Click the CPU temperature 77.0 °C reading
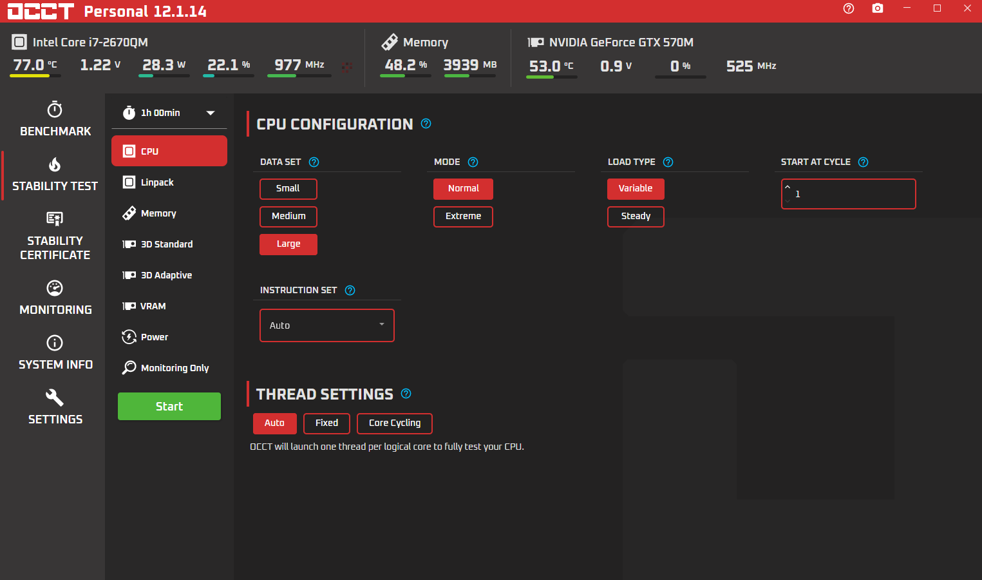Screen dimensions: 982x580 click(35, 65)
